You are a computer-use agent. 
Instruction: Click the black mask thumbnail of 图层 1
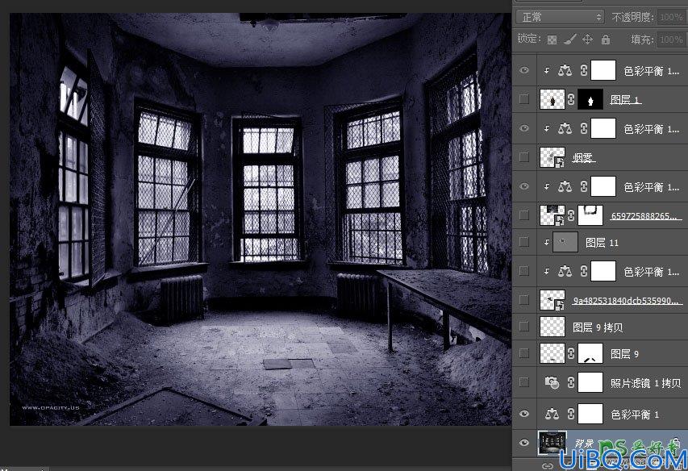pyautogui.click(x=590, y=99)
